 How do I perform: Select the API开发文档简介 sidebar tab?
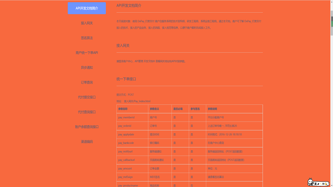(87, 8)
